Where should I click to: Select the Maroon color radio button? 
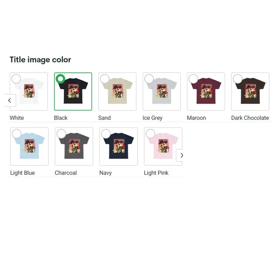tap(193, 79)
